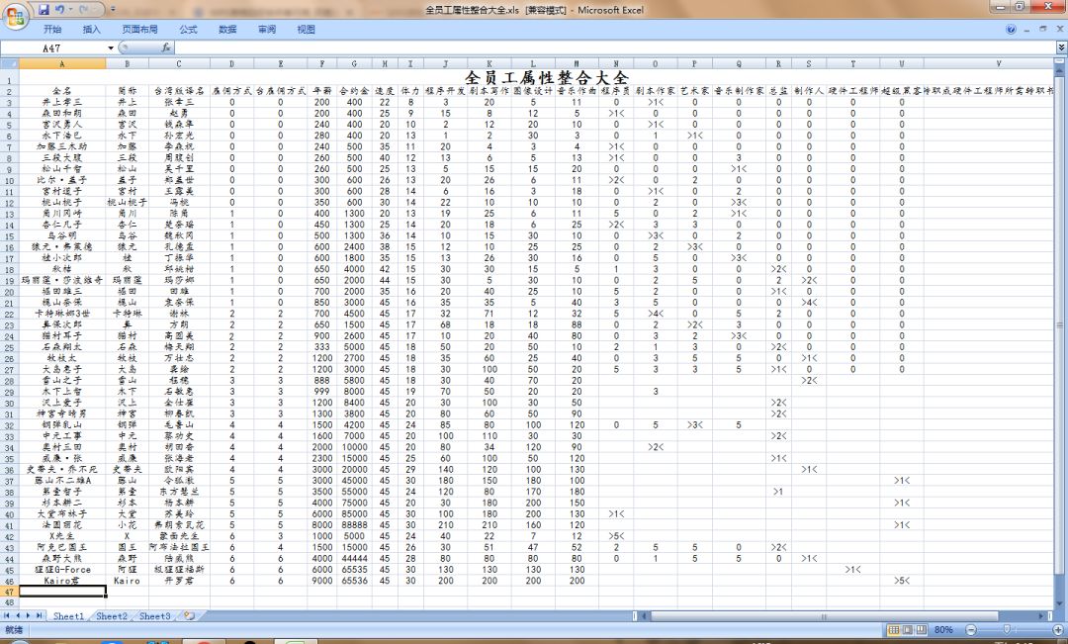This screenshot has height=644, width=1068.
Task: Select the 合约金 header cell
Action: coord(354,90)
